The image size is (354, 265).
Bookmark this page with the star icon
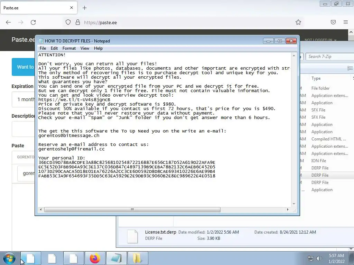pyautogui.click(x=298, y=22)
